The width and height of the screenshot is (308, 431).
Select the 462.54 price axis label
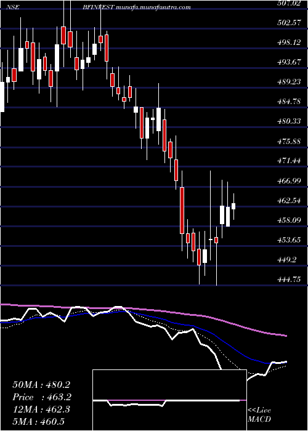coord(288,201)
